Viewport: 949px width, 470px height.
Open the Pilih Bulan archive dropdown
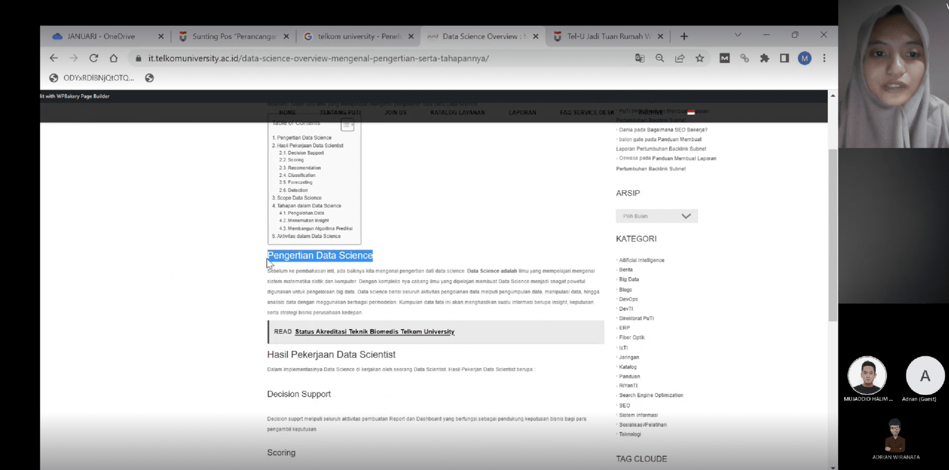pos(657,216)
